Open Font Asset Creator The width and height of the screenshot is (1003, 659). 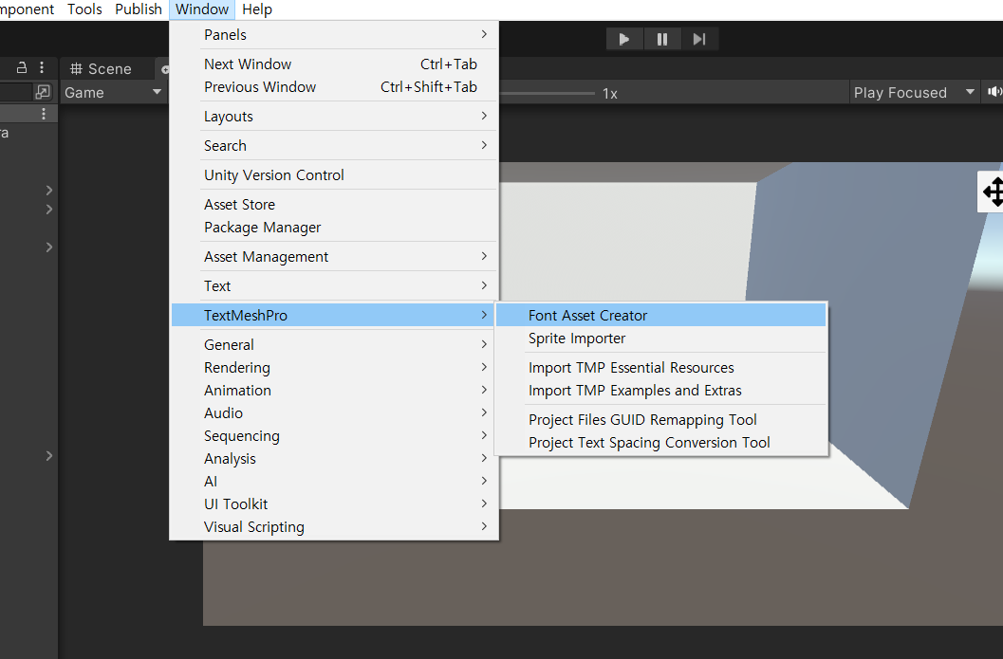point(660,315)
